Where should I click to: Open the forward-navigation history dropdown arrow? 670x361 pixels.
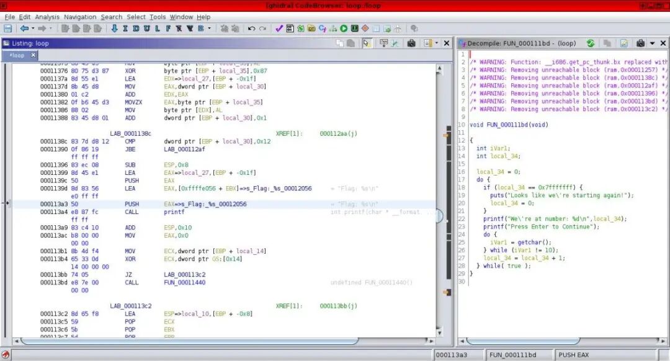[x=50, y=29]
